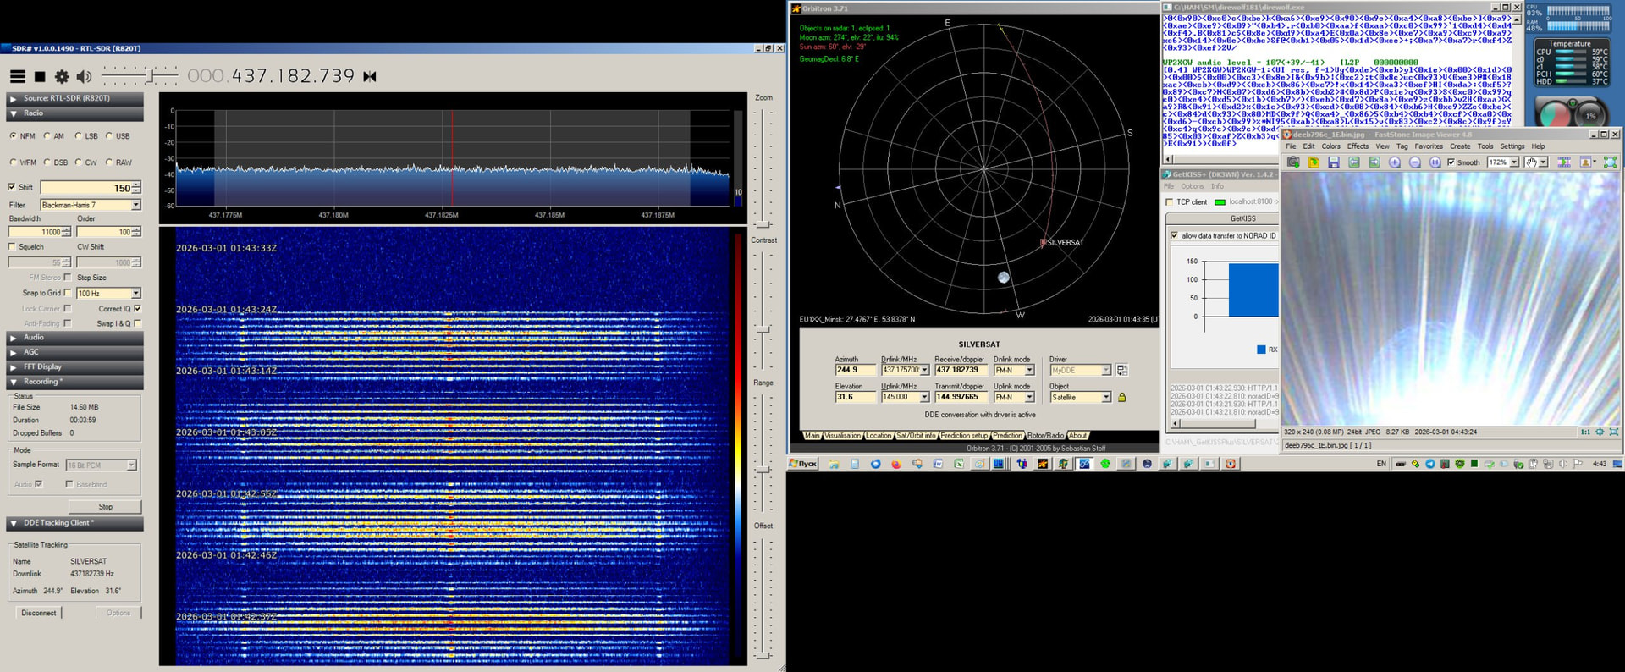Screen dimensions: 1625x672
Task: Click the Orbitron yellow lock icon
Action: click(1122, 397)
